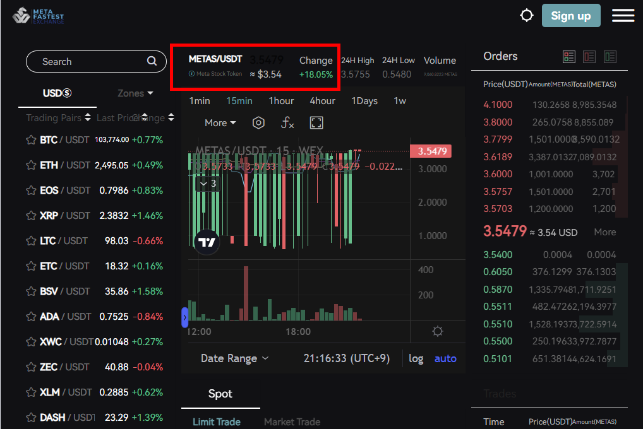The height and width of the screenshot is (429, 643).
Task: Toggle the light/dark theme sun icon
Action: (x=527, y=16)
